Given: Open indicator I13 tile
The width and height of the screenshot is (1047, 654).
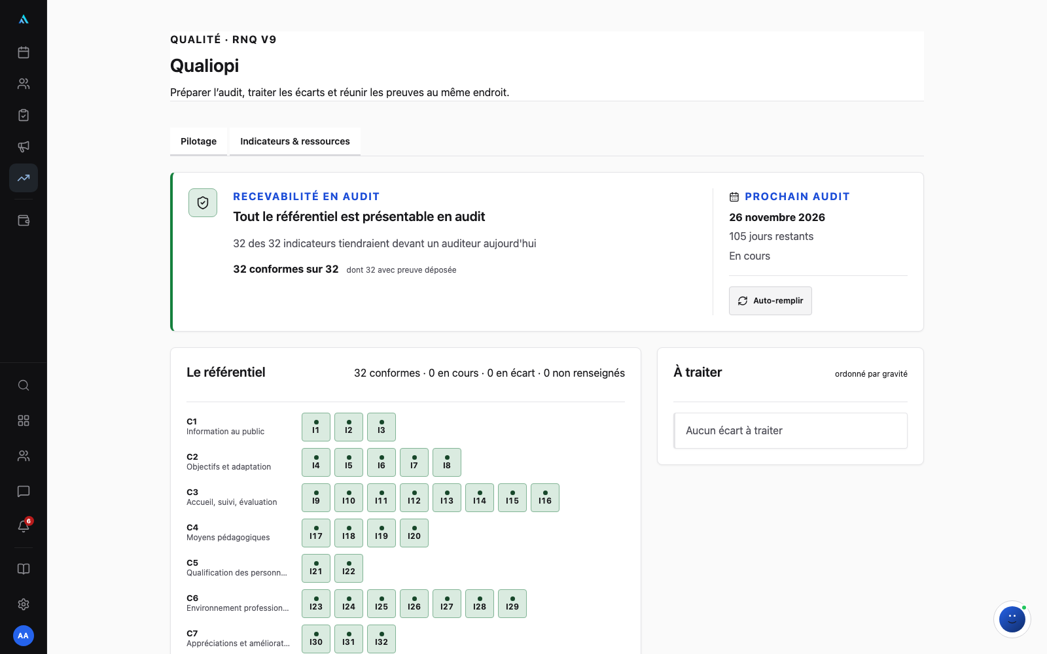Looking at the screenshot, I should click(447, 498).
